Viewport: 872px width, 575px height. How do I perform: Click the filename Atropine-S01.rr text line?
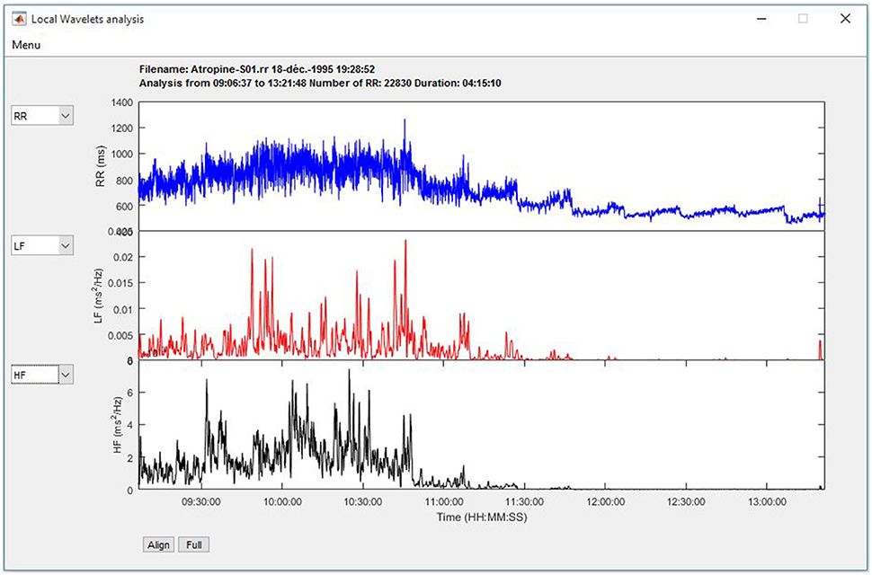click(x=257, y=69)
